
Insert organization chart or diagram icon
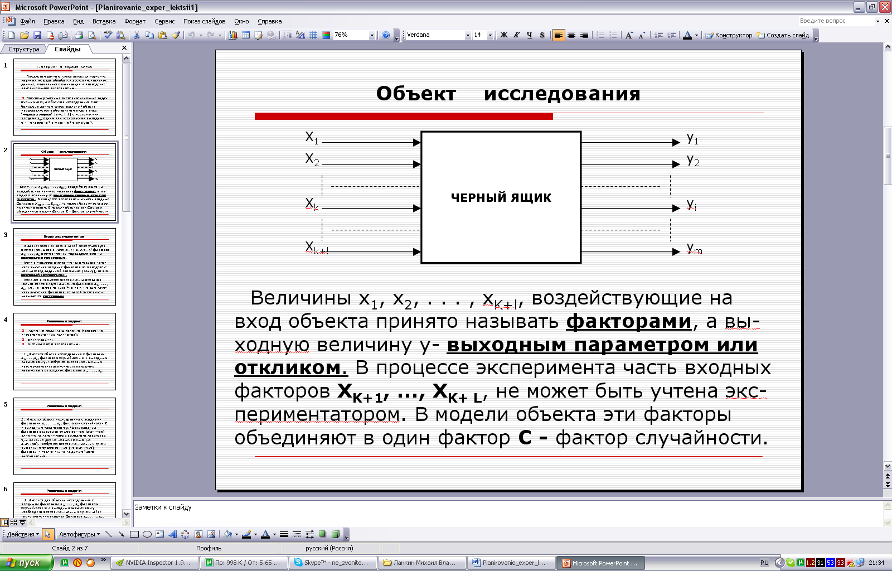185,534
